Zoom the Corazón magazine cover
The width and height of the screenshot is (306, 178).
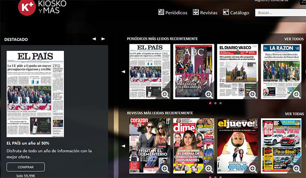(165, 168)
